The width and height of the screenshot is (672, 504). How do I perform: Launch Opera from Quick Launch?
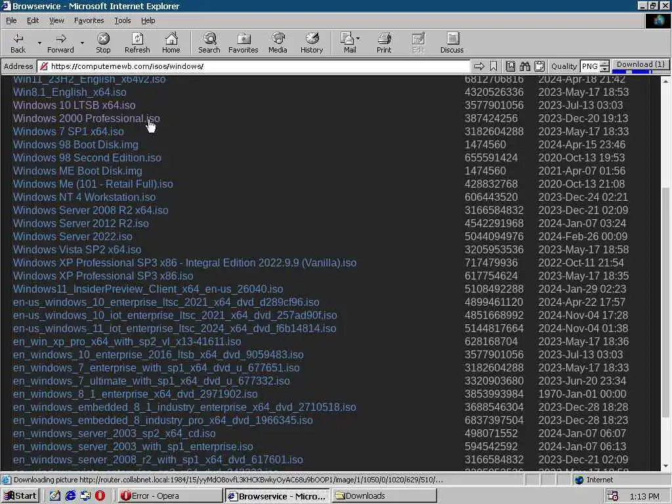[100, 496]
